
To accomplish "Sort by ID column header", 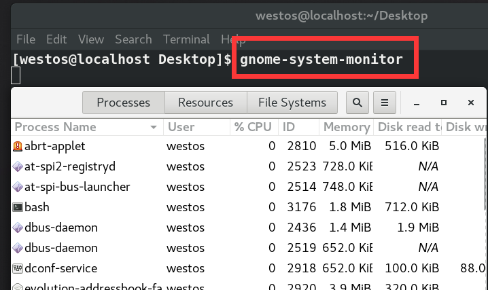I will pos(298,127).
